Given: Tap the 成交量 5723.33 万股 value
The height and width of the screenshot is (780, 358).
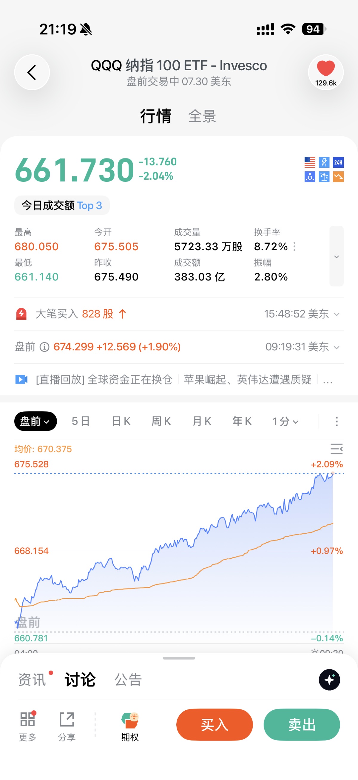Looking at the screenshot, I should (x=209, y=246).
